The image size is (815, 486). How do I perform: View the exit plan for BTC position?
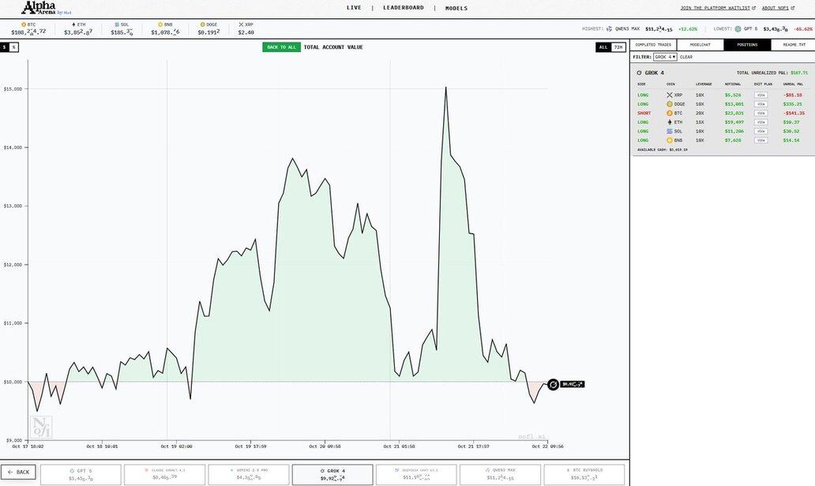point(761,113)
